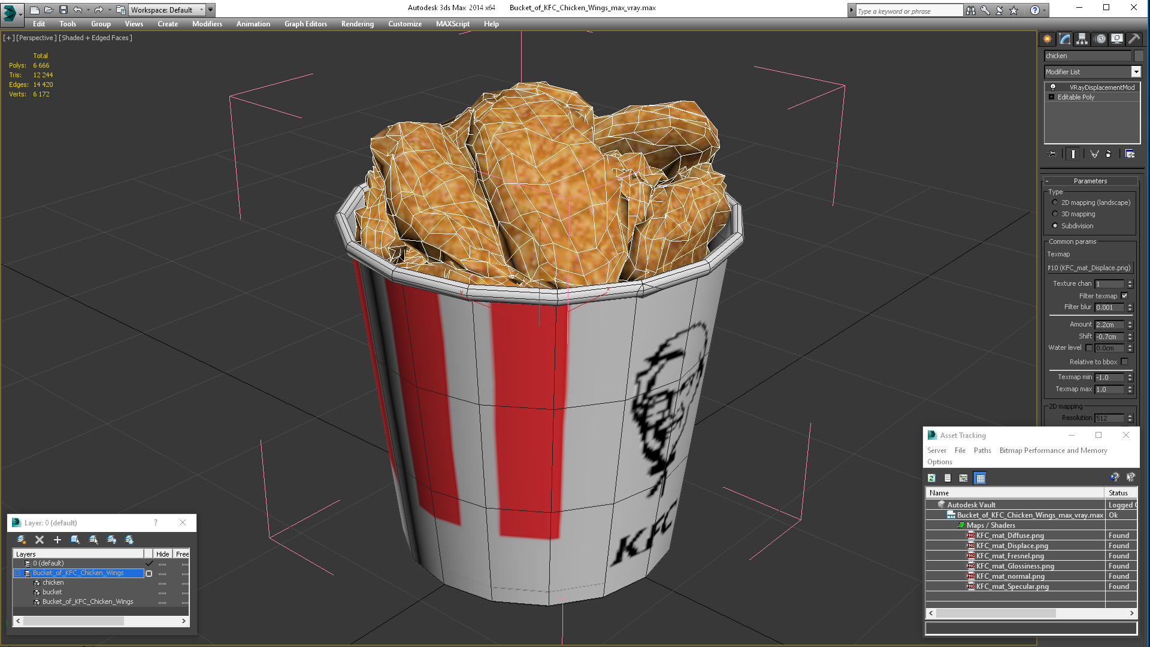Click the Layer dialog horizontal scrollbar
This screenshot has height=647, width=1150.
tap(101, 621)
